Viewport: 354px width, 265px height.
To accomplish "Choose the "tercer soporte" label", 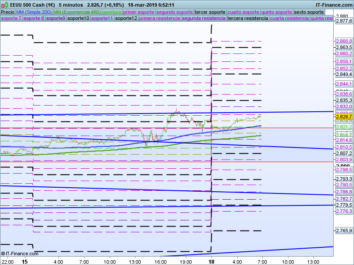I will (210, 12).
